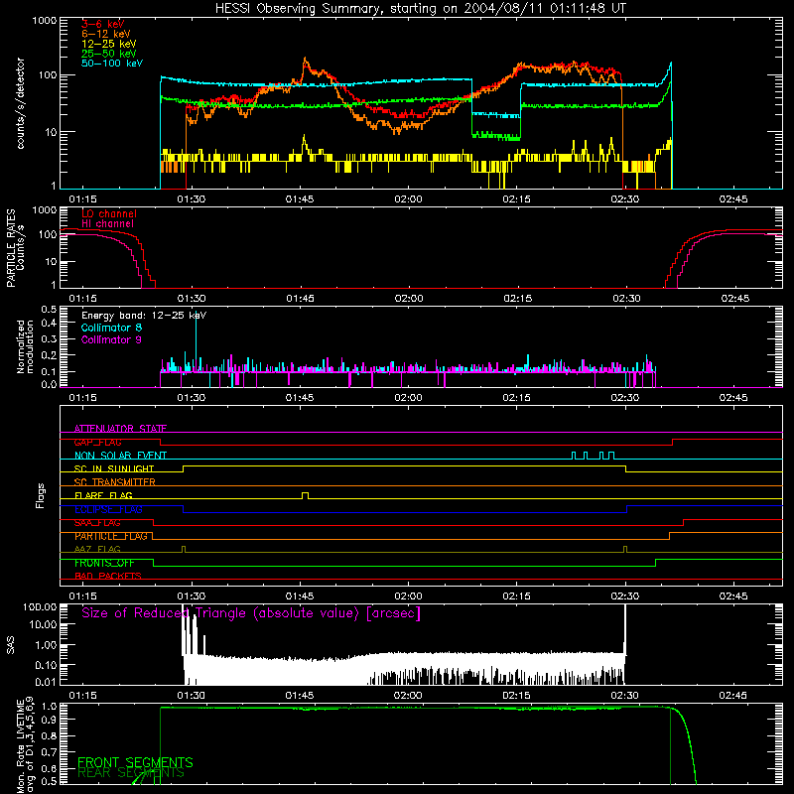Viewport: 794px width, 794px height.
Task: Select the Collimator 8 legend entry
Action: tap(111, 328)
